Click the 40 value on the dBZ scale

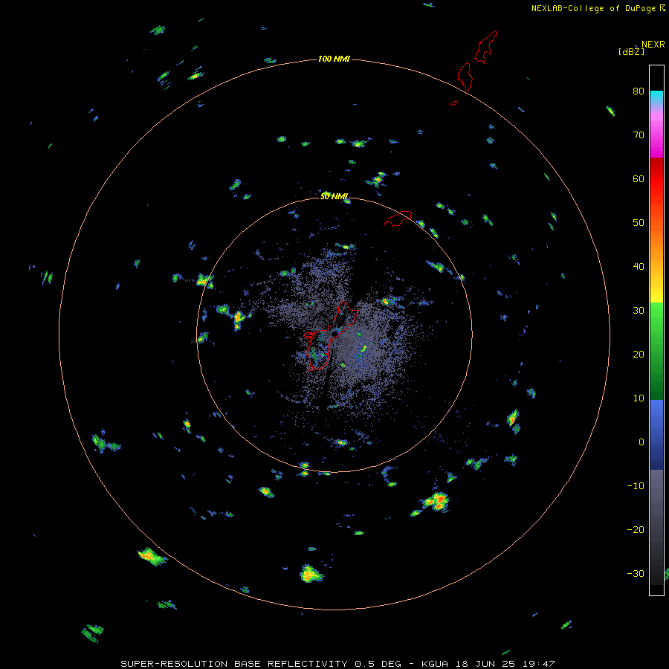pyautogui.click(x=639, y=267)
